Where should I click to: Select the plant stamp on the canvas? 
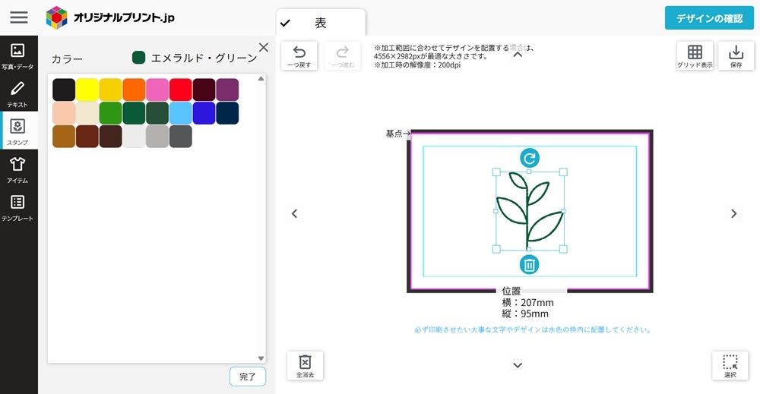[529, 210]
